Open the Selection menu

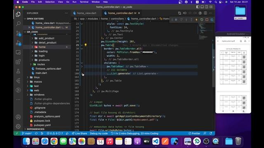point(50,2)
